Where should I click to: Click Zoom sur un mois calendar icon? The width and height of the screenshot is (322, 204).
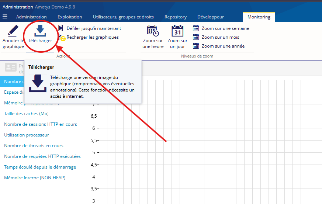(196, 37)
